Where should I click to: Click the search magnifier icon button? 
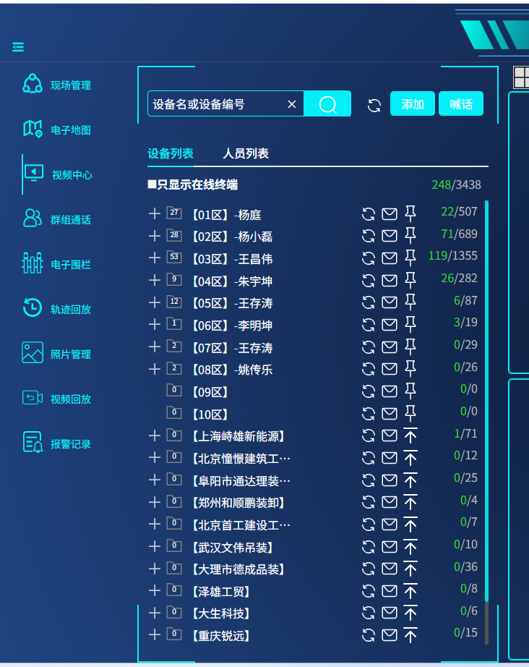click(327, 104)
